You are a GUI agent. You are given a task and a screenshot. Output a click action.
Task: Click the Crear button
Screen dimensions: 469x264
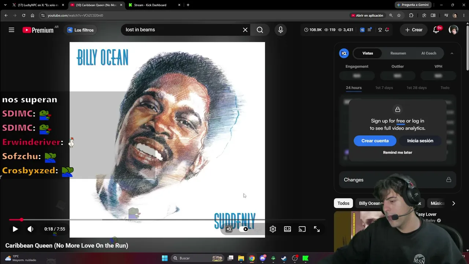coord(414,30)
